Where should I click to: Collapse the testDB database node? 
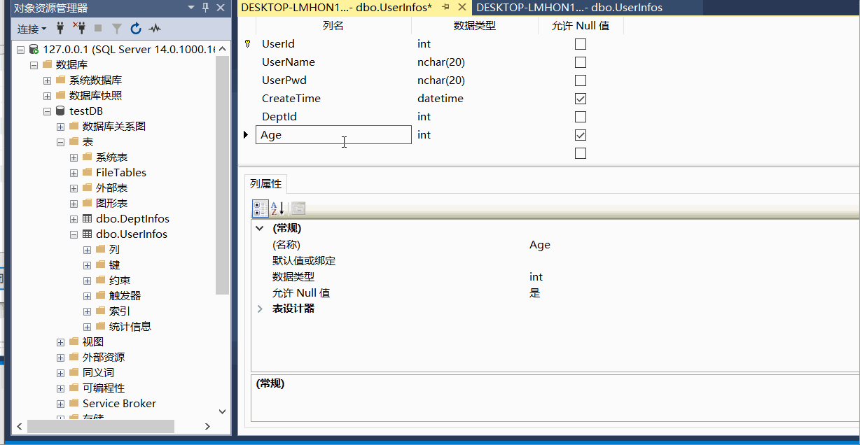click(47, 111)
